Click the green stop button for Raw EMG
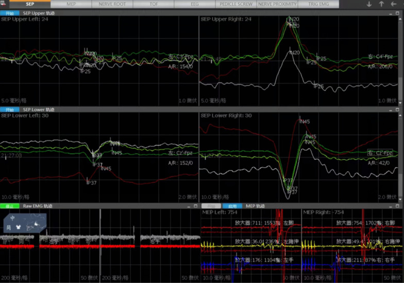 click(9, 206)
